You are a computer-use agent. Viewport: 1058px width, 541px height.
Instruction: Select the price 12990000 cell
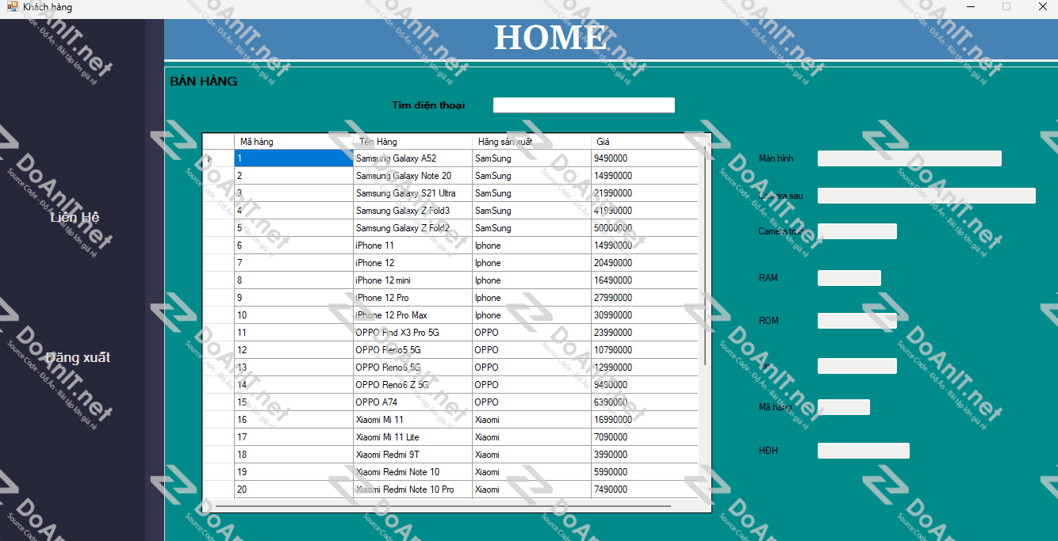pyautogui.click(x=645, y=368)
